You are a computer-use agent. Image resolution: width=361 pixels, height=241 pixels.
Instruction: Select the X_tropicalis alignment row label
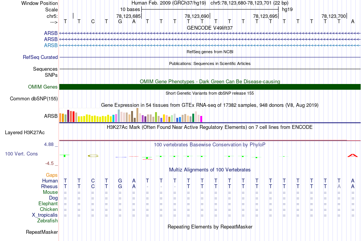coord(45,215)
